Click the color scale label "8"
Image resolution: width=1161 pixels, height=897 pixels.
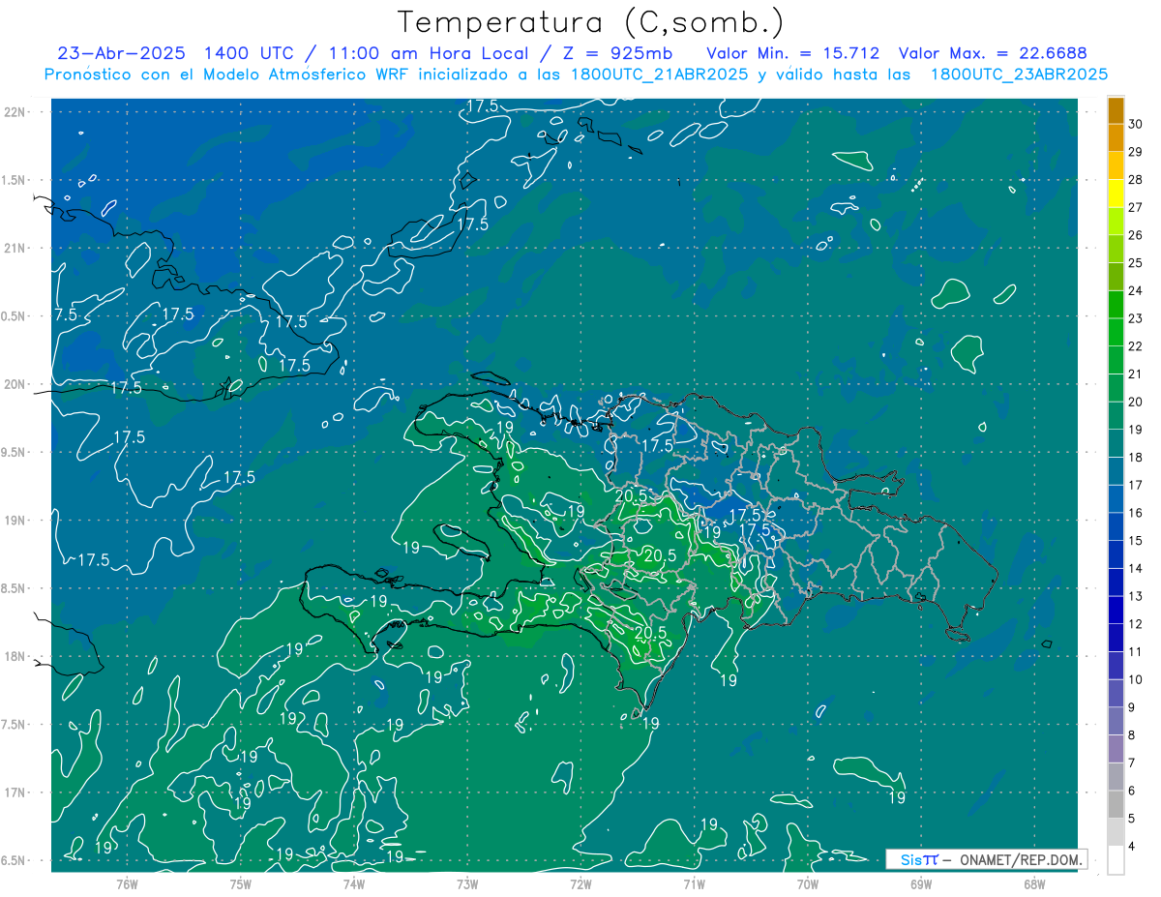[1133, 735]
